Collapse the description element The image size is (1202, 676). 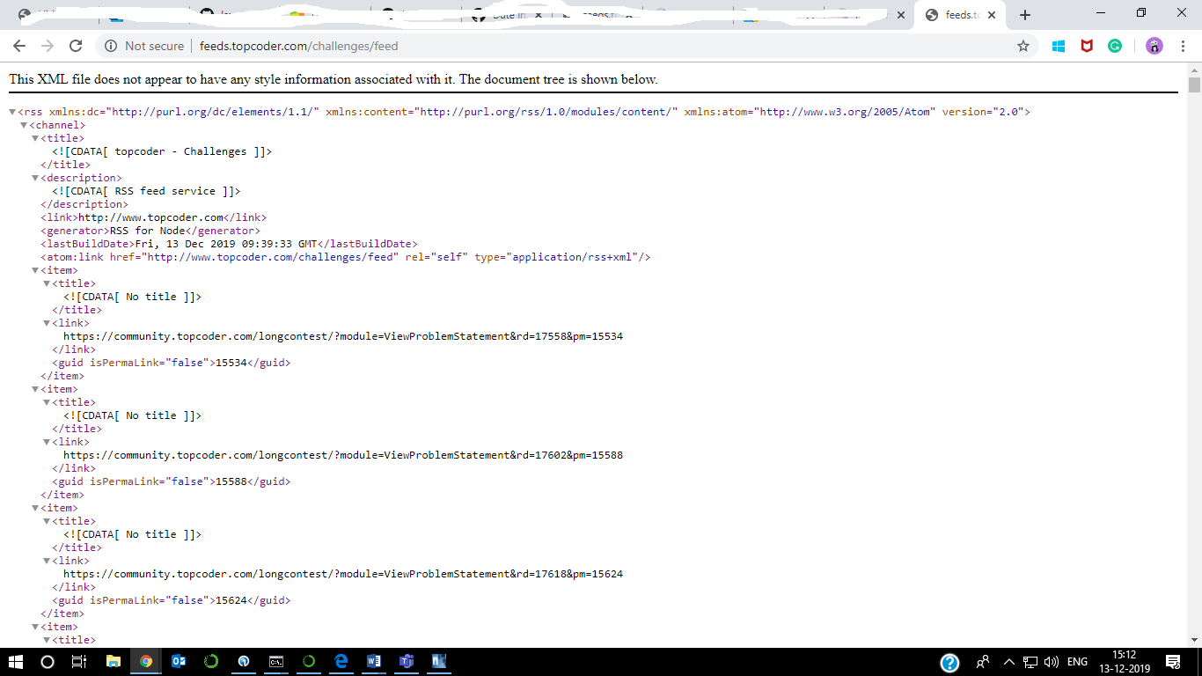35,178
